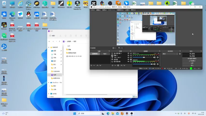
Task: Add a new source in OBS sources panel
Action: tap(113, 65)
